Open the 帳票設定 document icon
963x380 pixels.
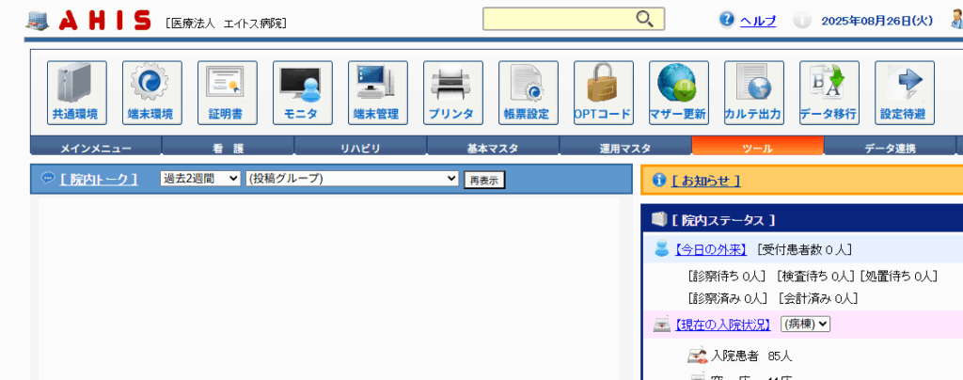tap(529, 93)
